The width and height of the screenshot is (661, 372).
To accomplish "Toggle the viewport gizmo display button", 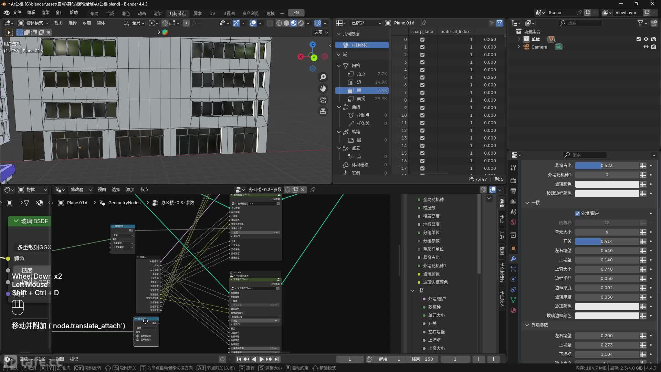I will [236, 23].
